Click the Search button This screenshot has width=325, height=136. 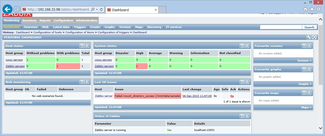coord(310,27)
